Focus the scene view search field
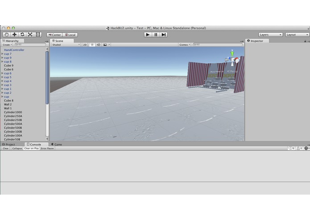The height and width of the screenshot is (220, 310). coord(218,45)
